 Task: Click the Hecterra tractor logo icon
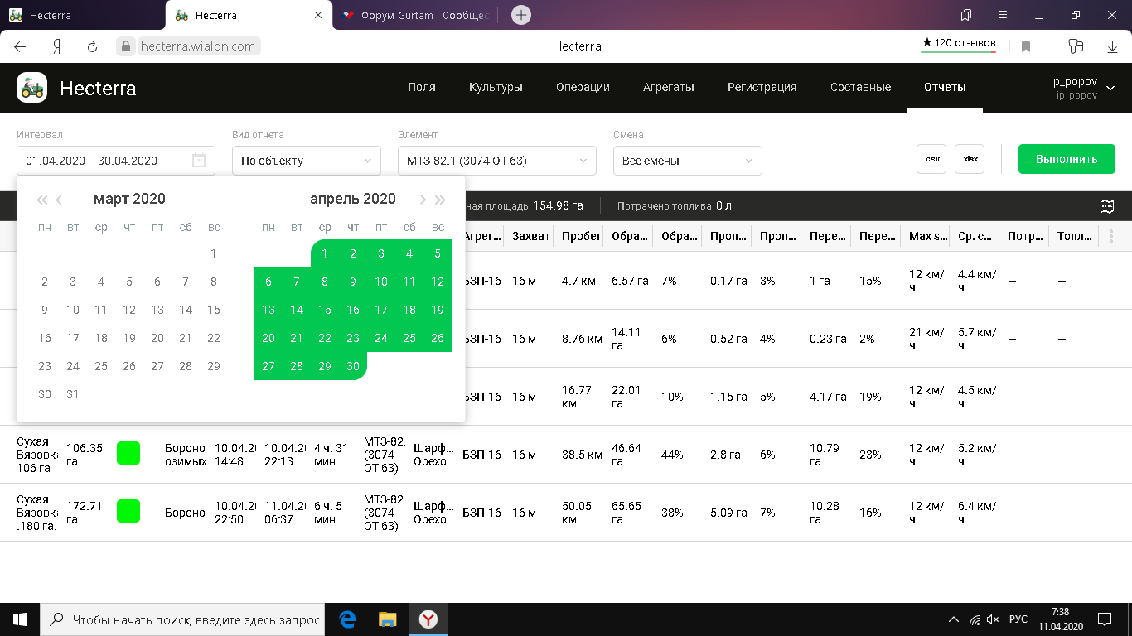pos(32,87)
